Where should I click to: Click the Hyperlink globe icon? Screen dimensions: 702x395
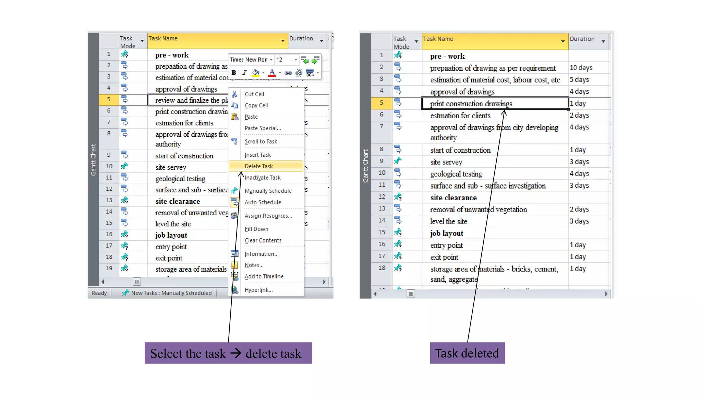coord(234,290)
